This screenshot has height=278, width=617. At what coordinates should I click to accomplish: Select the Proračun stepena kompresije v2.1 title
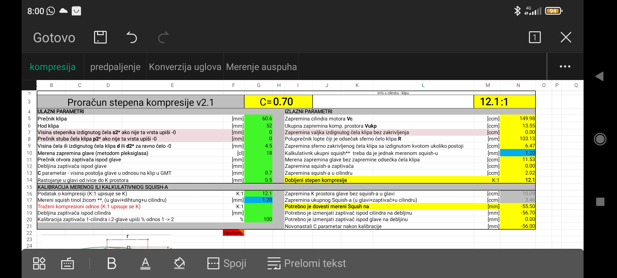coord(141,102)
